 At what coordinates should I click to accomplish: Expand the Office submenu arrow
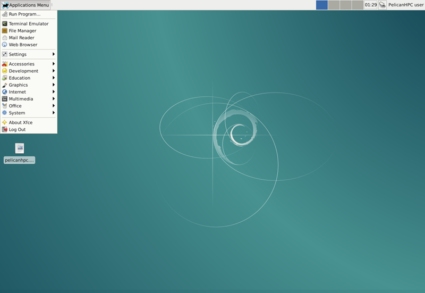pos(54,106)
